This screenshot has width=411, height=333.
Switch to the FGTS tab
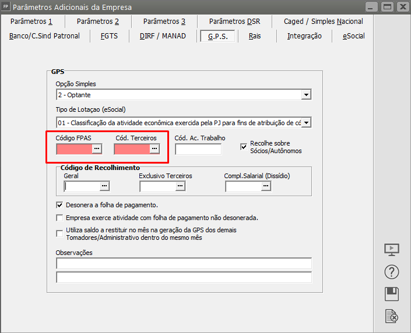pyautogui.click(x=109, y=36)
